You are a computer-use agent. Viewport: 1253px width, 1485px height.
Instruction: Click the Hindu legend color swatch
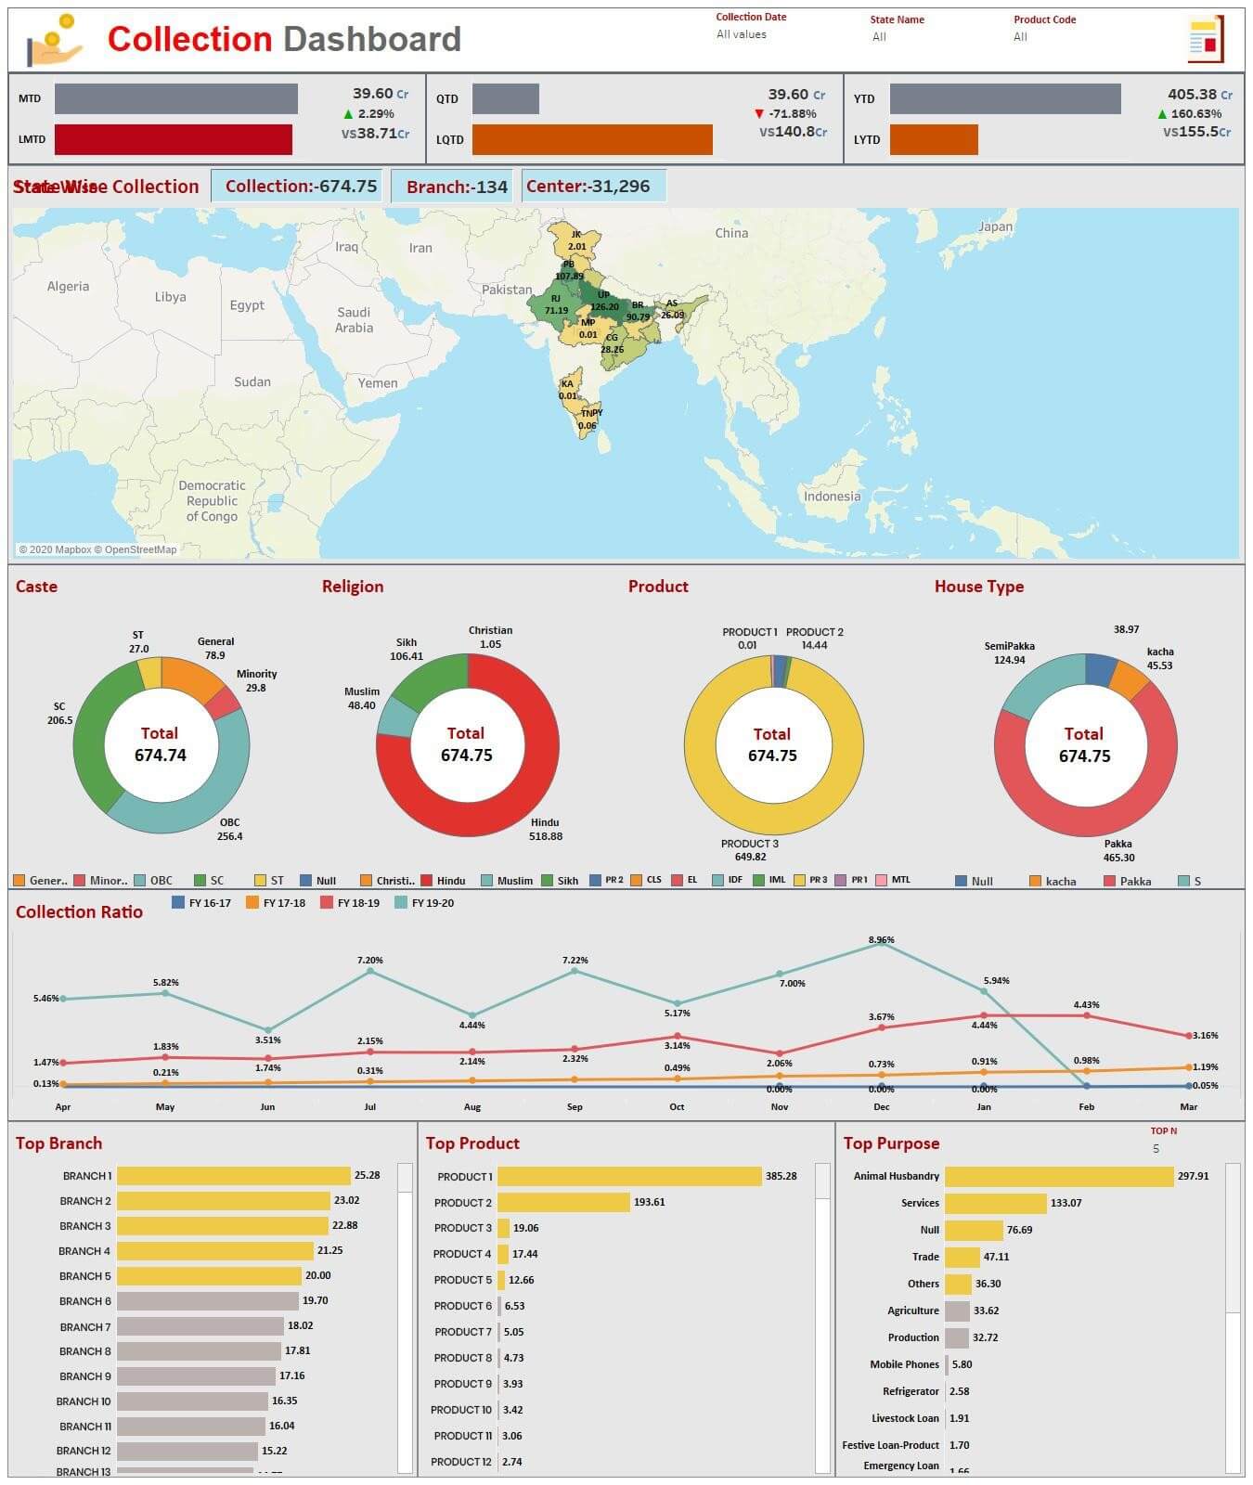[427, 881]
